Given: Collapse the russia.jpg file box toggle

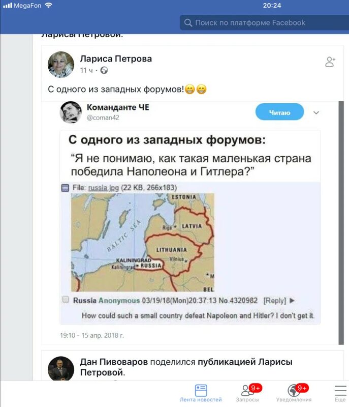Looking at the screenshot, I should click(x=66, y=188).
